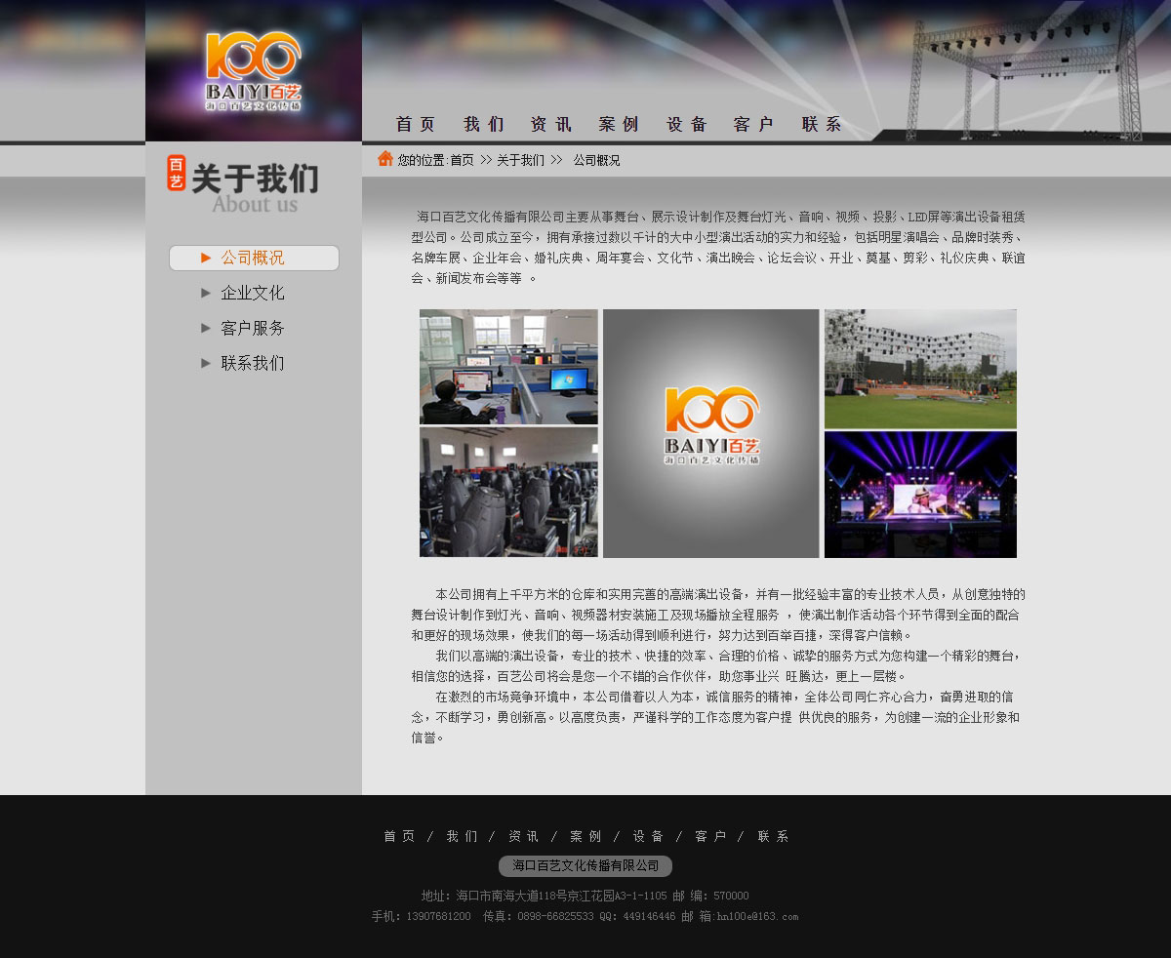The height and width of the screenshot is (958, 1171).
Task: Click the arrow icon beside 联系我们
Action: click(x=206, y=363)
